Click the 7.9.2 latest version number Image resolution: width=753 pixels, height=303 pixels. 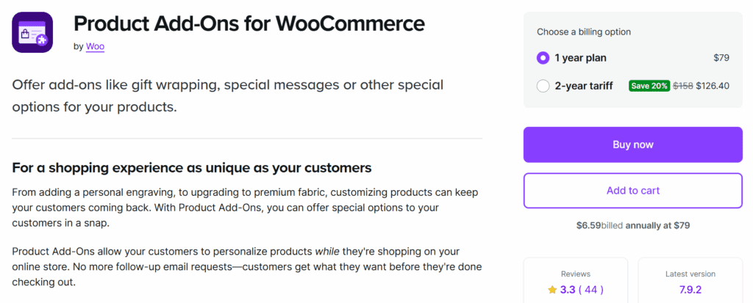point(690,290)
